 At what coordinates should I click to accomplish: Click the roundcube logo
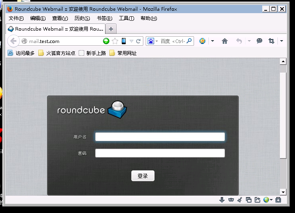coord(92,110)
